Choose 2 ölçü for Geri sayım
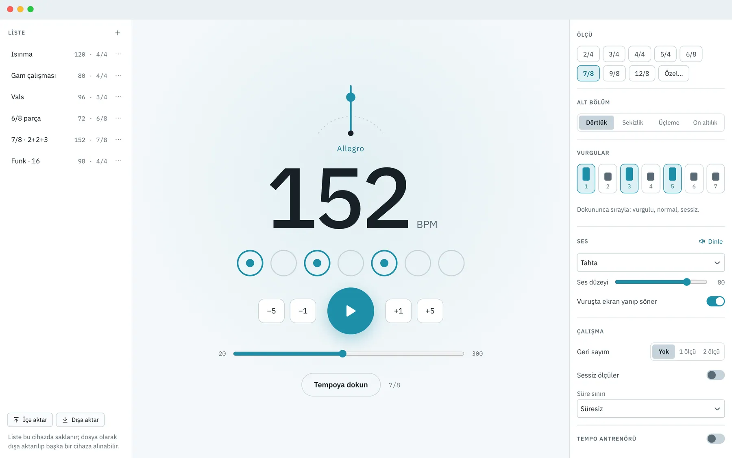Viewport: 732px width, 458px height. coord(711,352)
